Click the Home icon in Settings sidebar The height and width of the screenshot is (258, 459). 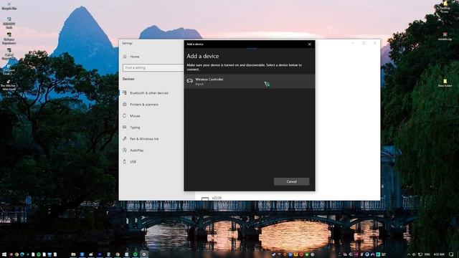125,57
